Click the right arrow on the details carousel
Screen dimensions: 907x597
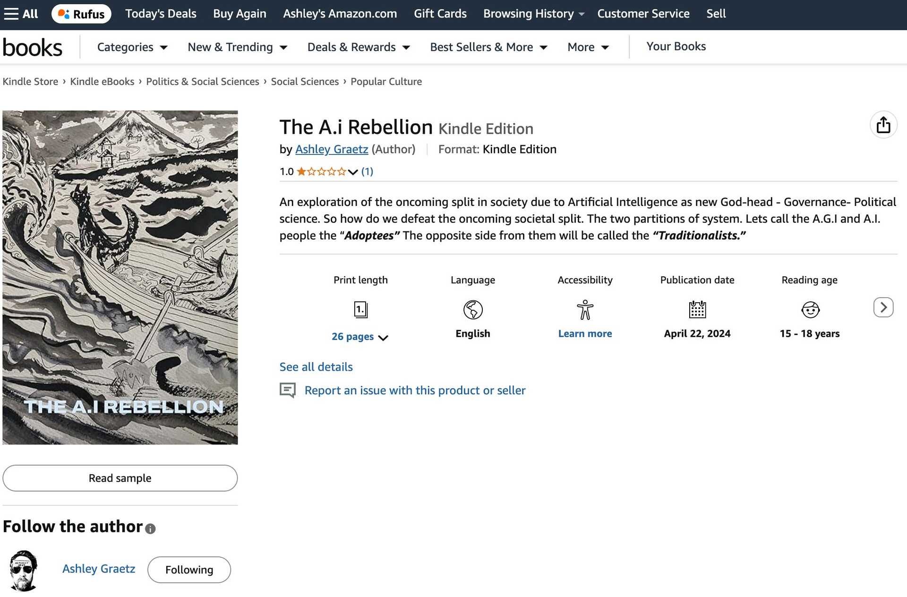point(883,307)
